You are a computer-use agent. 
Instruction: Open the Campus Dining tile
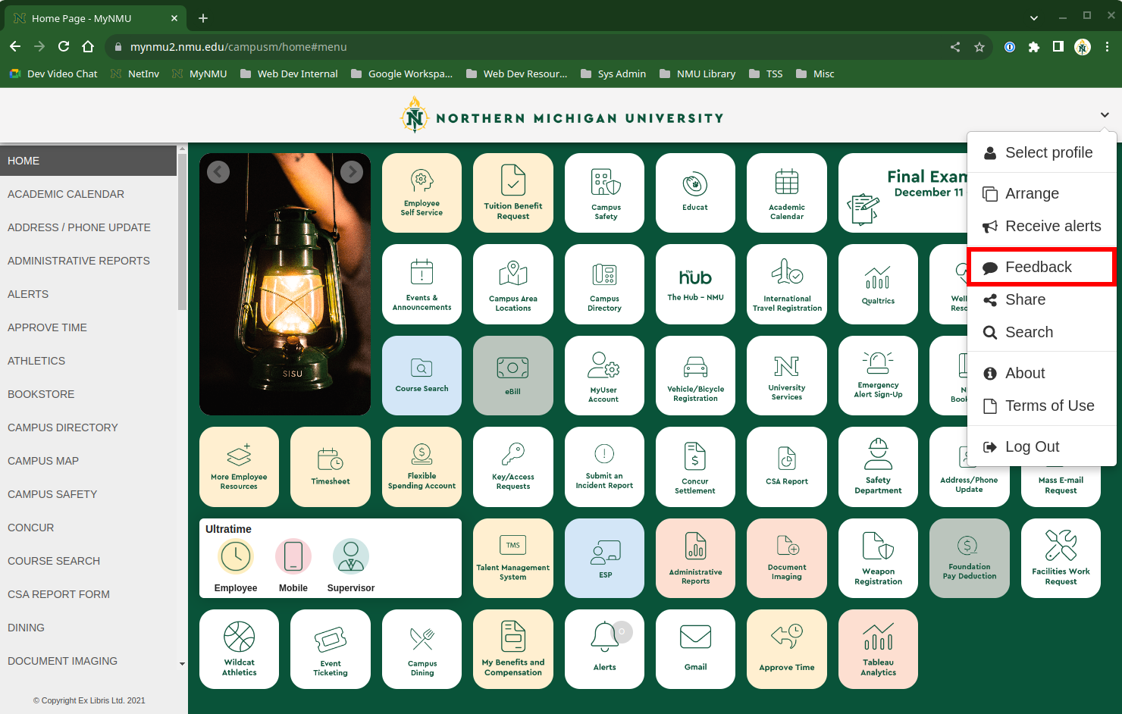(x=422, y=649)
